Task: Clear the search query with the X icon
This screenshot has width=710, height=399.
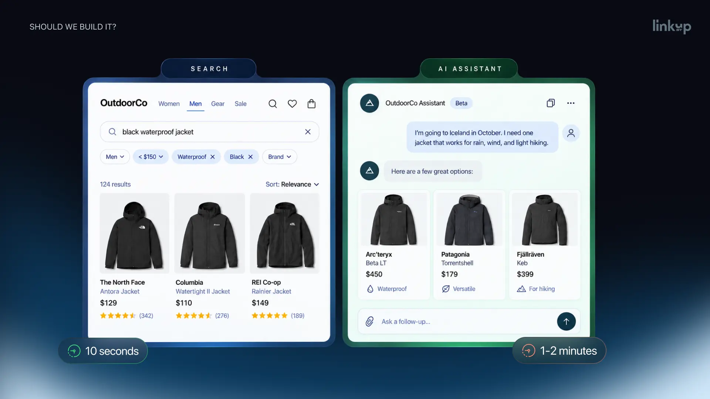Action: (x=308, y=132)
